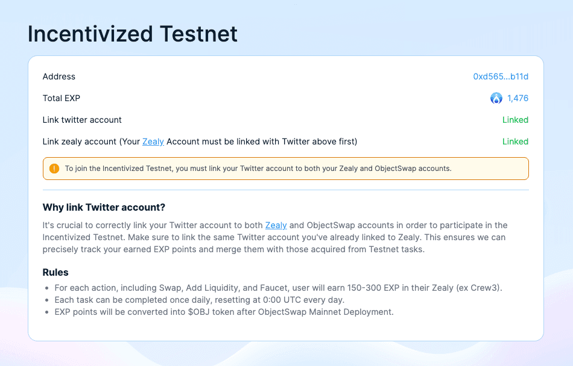Click the bullet before the first rule
The width and height of the screenshot is (573, 366).
47,288
